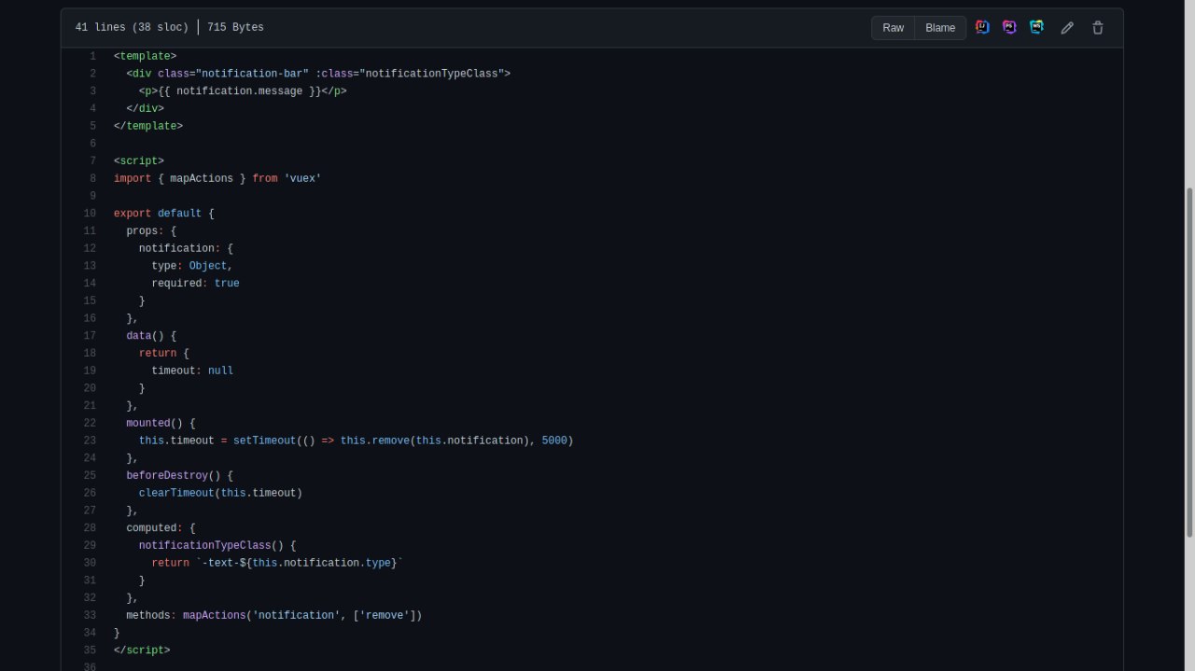Select line number 10
This screenshot has width=1195, height=671.
pos(90,214)
